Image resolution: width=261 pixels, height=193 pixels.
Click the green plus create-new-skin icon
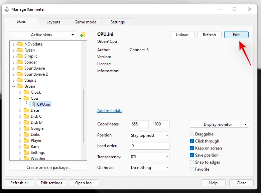(83, 35)
